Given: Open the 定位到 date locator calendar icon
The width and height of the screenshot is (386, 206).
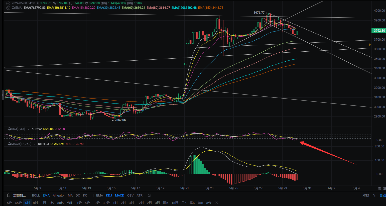Looking at the screenshot, I should tap(9, 196).
